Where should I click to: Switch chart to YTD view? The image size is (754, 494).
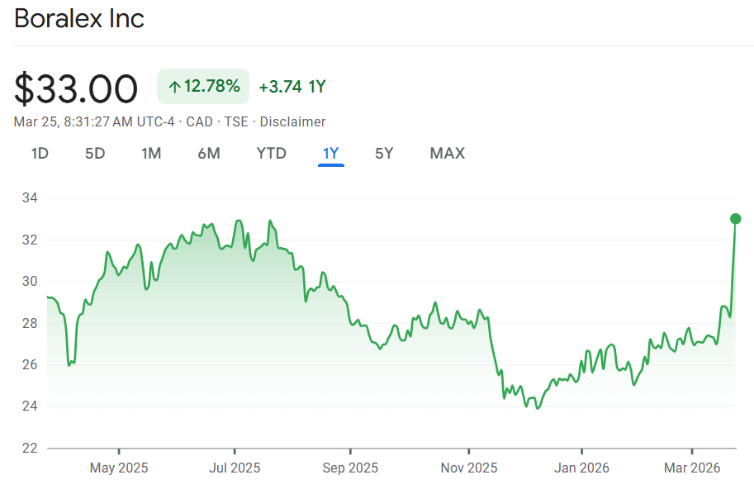[x=271, y=153]
